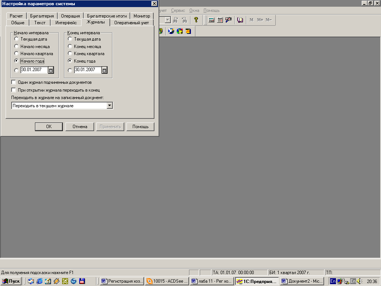Select 'Текущая дата' for interval start
The height and width of the screenshot is (286, 381).
16,39
